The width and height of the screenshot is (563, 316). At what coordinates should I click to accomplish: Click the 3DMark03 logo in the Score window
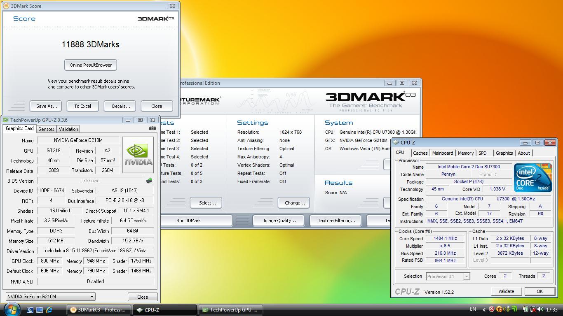[x=155, y=19]
